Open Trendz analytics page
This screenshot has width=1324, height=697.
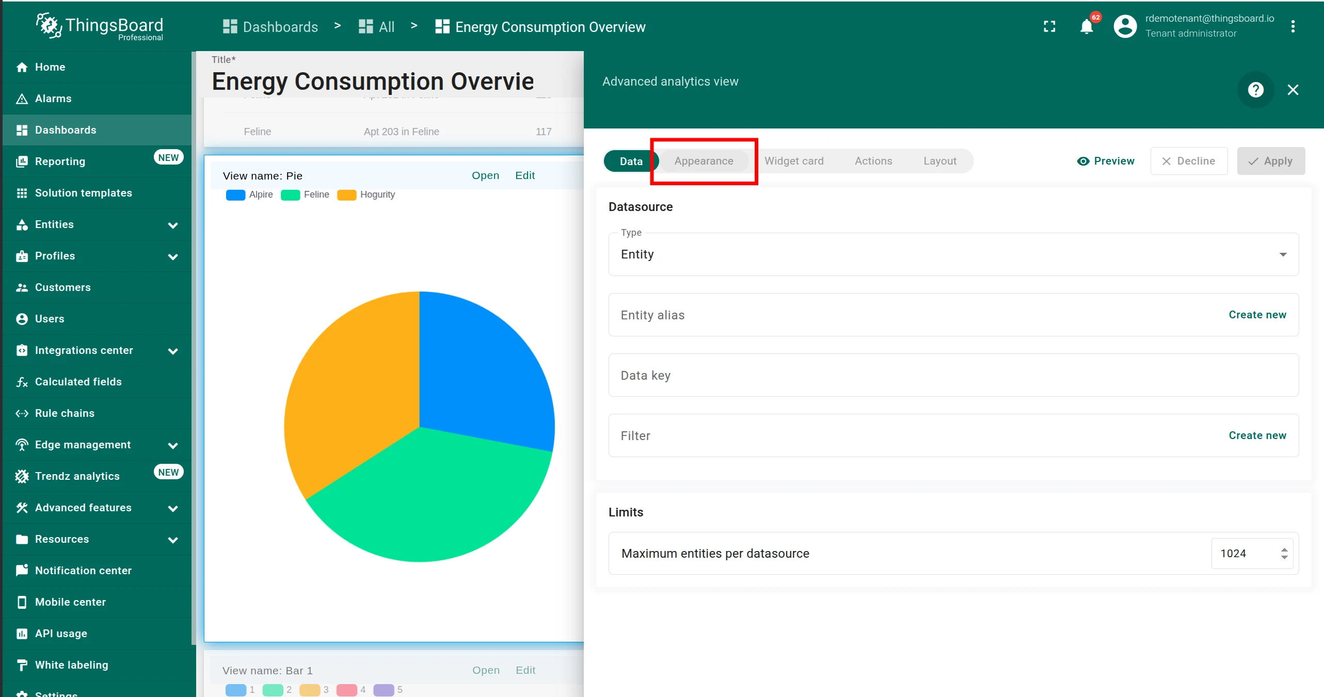(97, 476)
